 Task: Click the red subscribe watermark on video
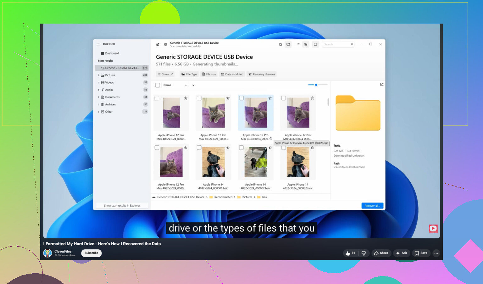(x=433, y=229)
